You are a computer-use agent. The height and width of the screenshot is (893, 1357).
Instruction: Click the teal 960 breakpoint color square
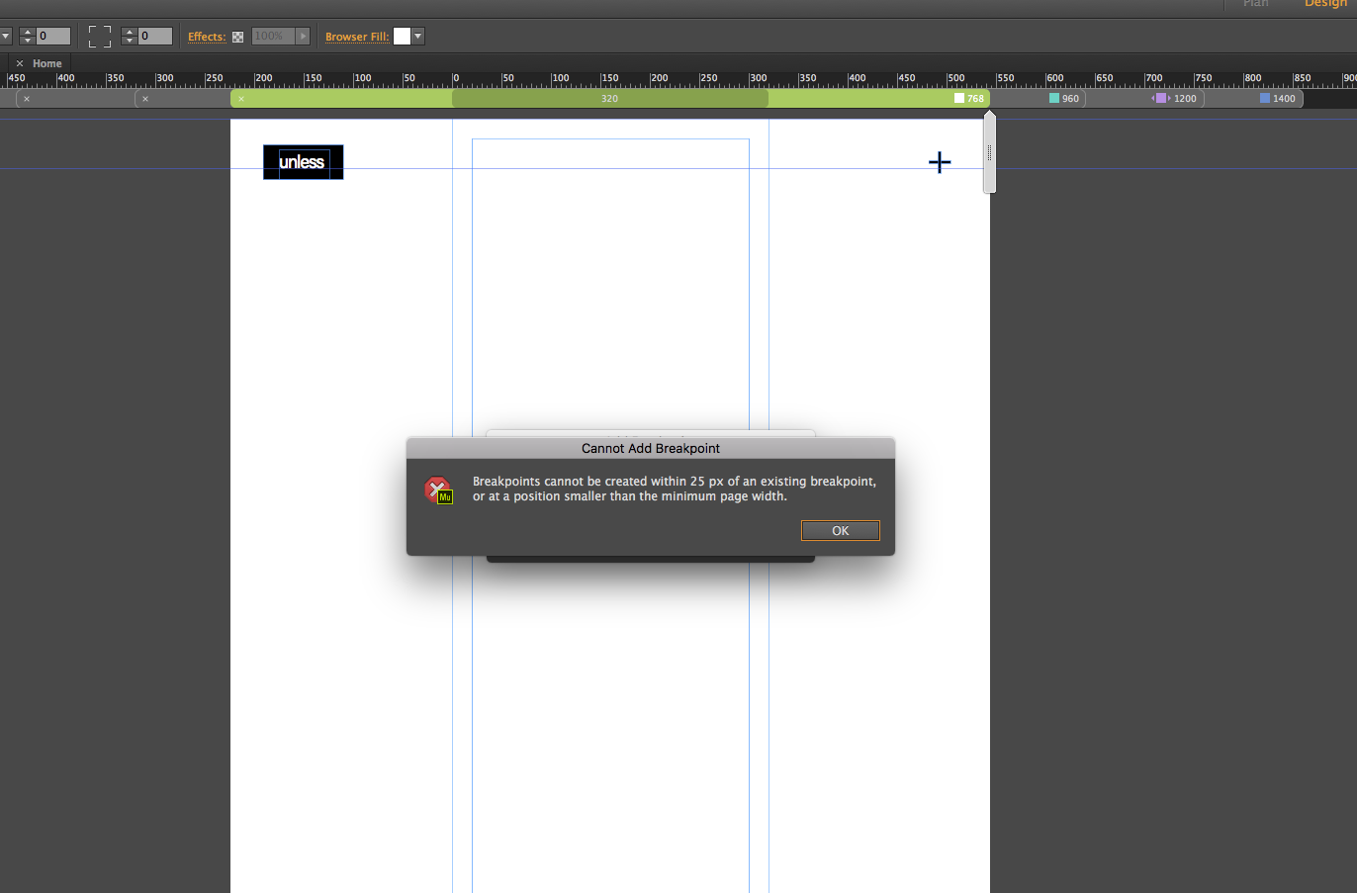(1054, 98)
